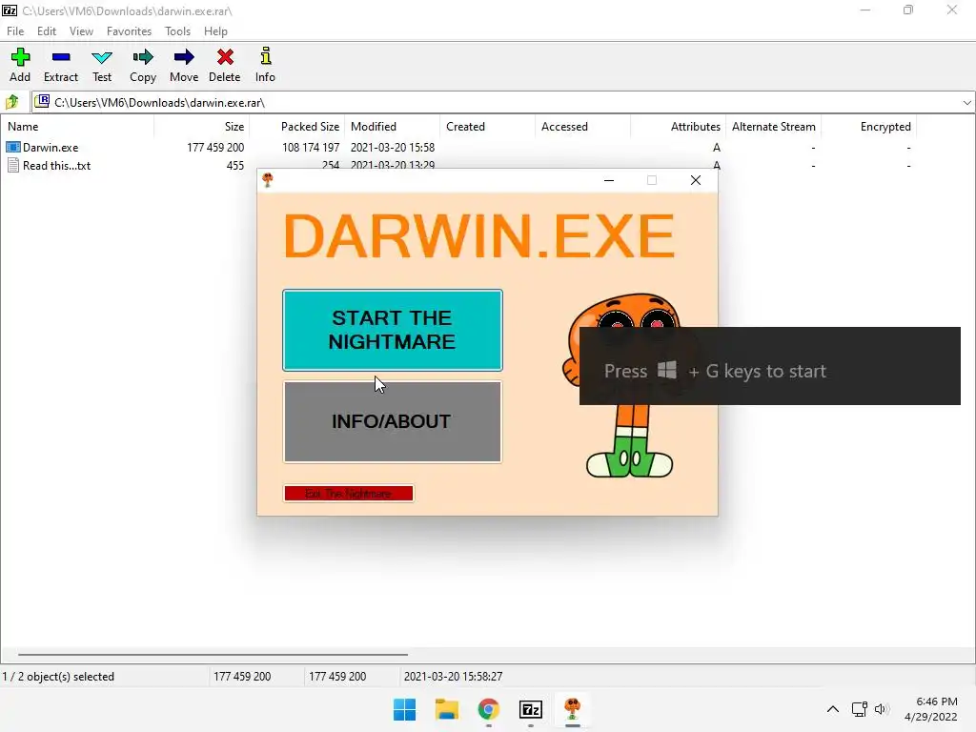The width and height of the screenshot is (976, 732).
Task: Sort by the Name column header
Action: tap(77, 127)
